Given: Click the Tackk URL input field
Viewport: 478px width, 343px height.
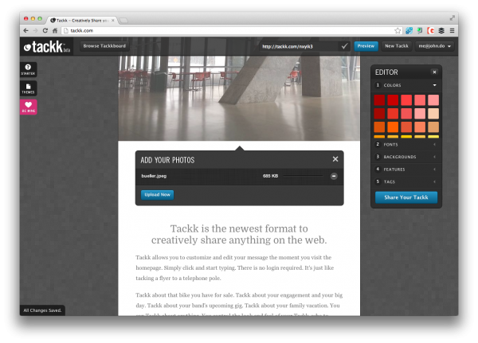Looking at the screenshot, I should (299, 46).
